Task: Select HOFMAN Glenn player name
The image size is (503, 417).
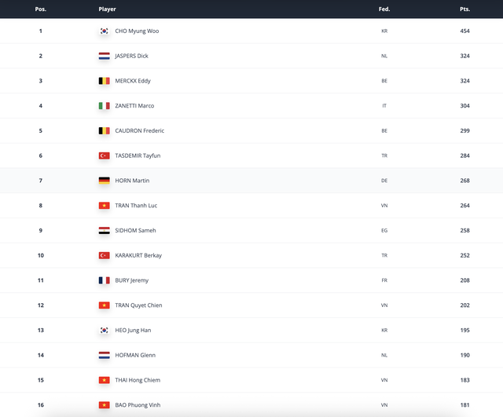Action: [135, 355]
